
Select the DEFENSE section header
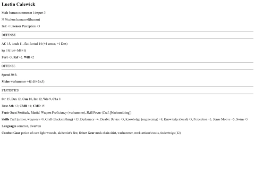coord(8,35)
